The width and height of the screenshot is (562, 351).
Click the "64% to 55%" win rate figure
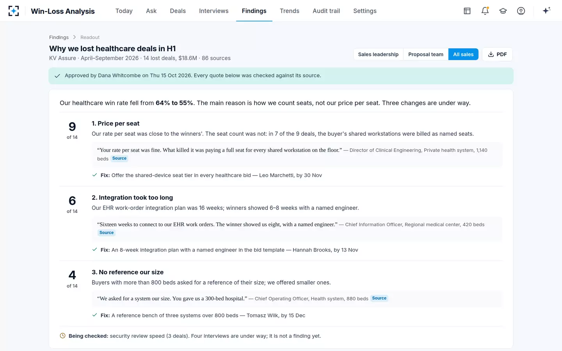point(174,103)
